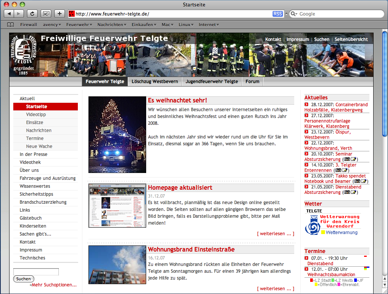Screen dimensions: 388x294
Task: Open Containerbrand Holzabfälle news entry
Action: click(x=336, y=107)
